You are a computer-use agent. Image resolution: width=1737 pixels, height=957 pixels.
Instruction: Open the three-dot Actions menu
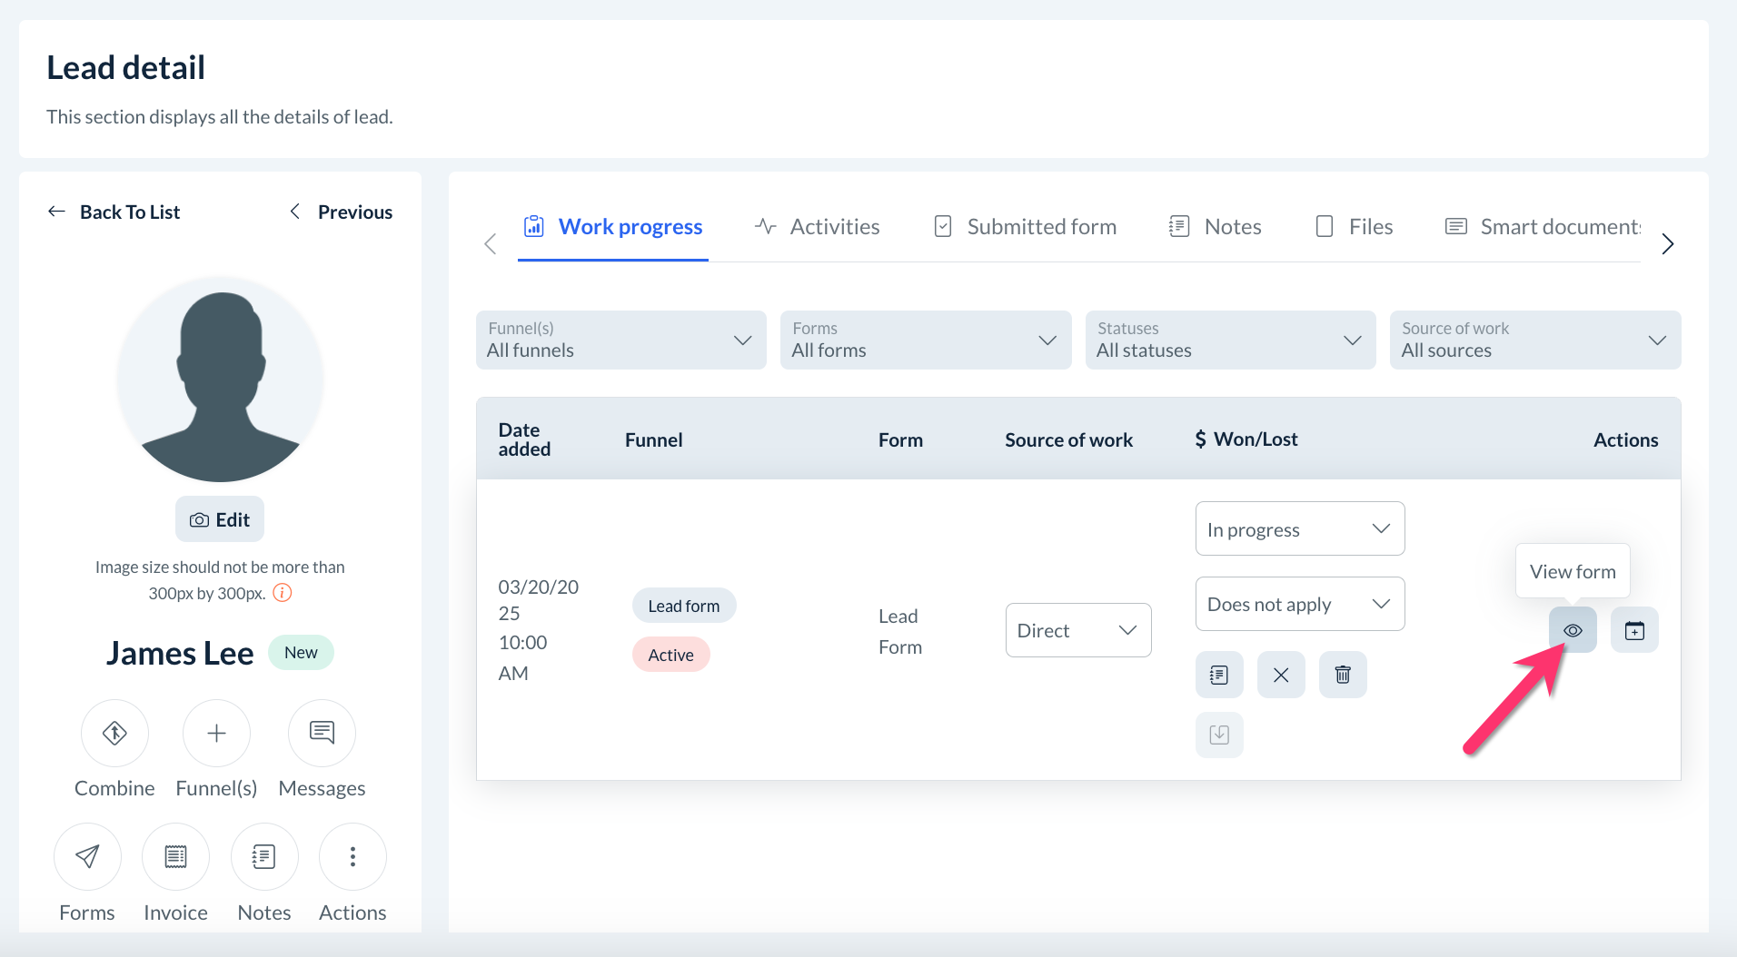coord(352,856)
